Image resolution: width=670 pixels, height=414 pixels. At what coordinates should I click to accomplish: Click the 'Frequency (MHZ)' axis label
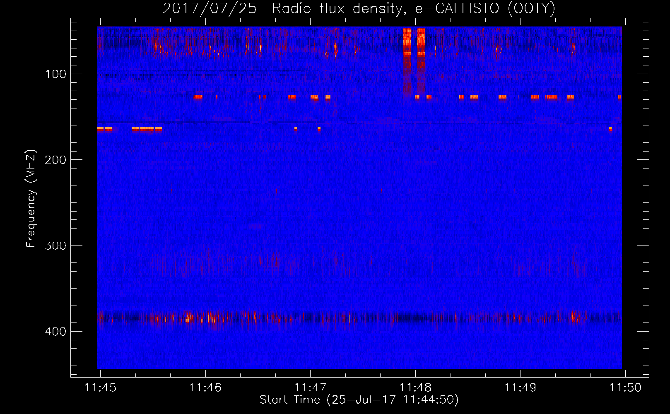(x=31, y=198)
